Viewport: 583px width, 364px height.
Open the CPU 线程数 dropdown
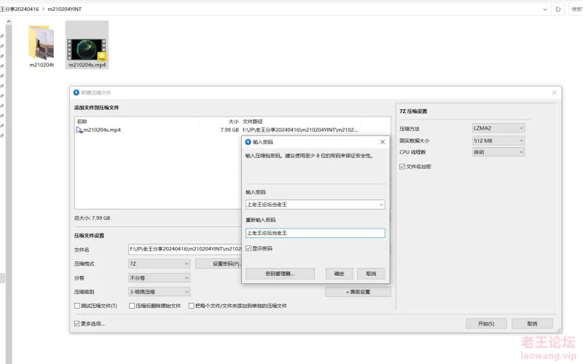pyautogui.click(x=498, y=152)
